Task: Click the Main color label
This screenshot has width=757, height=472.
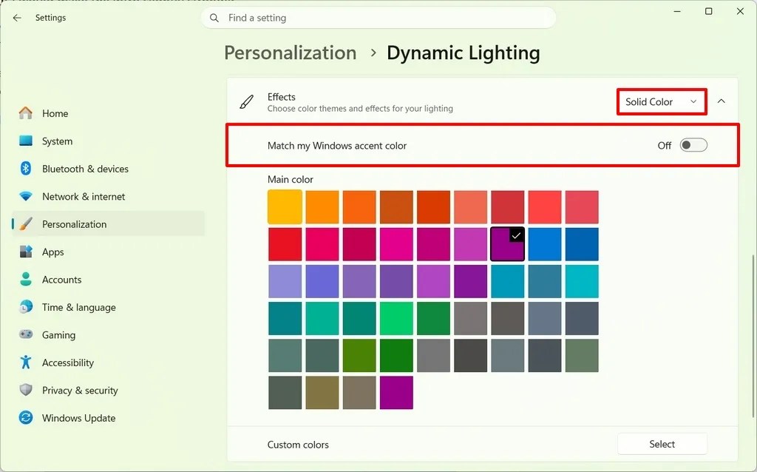Action: point(290,179)
